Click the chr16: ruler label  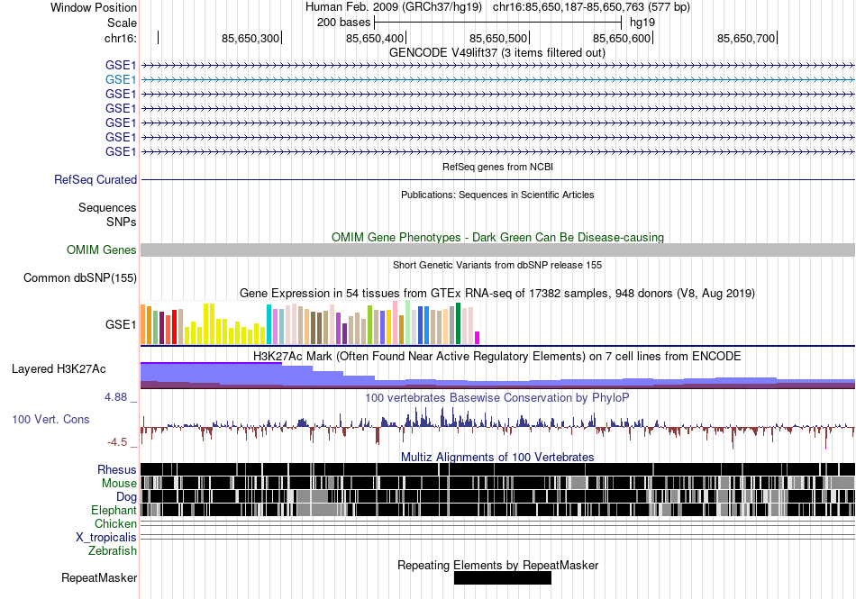(121, 38)
